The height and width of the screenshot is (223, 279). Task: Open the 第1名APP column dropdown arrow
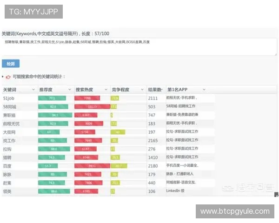tap(204, 90)
